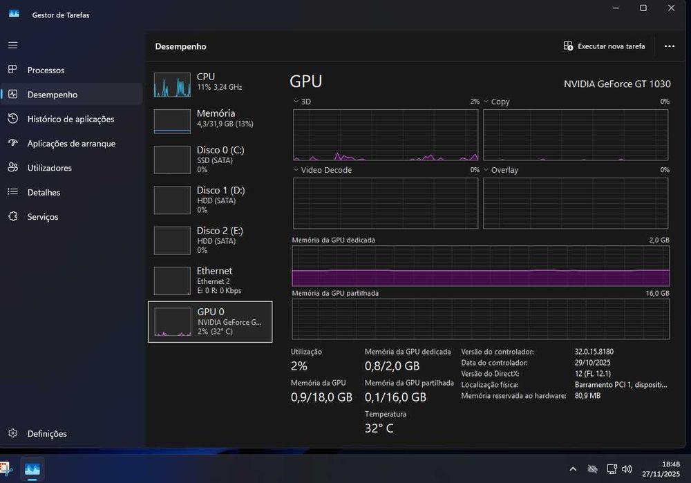Screen dimensions: 691x483
Task: Click the Desempenho page heading
Action: tap(180, 46)
